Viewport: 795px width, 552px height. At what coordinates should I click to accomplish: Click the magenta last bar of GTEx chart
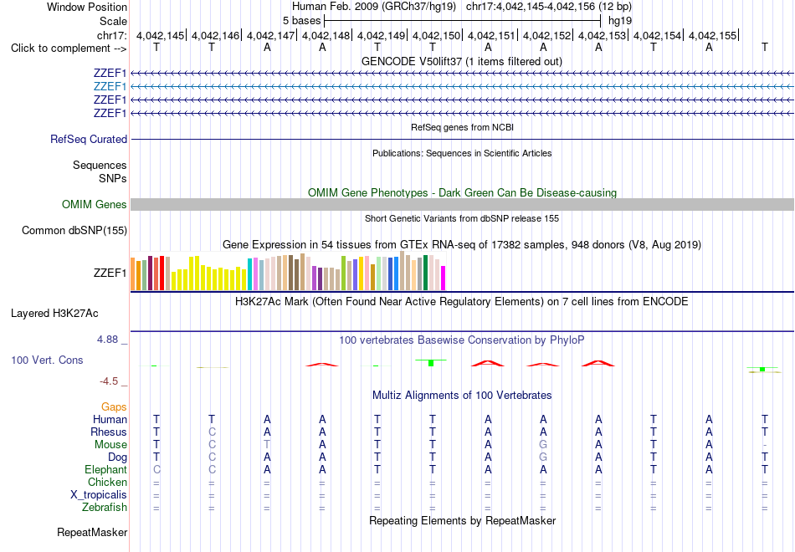(x=443, y=279)
